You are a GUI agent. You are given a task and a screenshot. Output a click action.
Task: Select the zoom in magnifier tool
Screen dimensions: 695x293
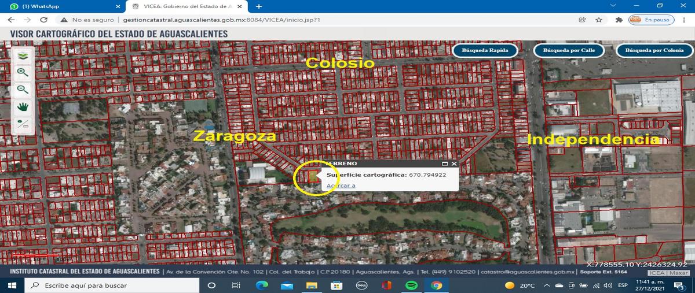[x=23, y=72]
